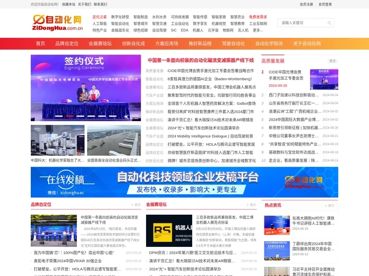Click the 会员注册 link

coord(306,4)
